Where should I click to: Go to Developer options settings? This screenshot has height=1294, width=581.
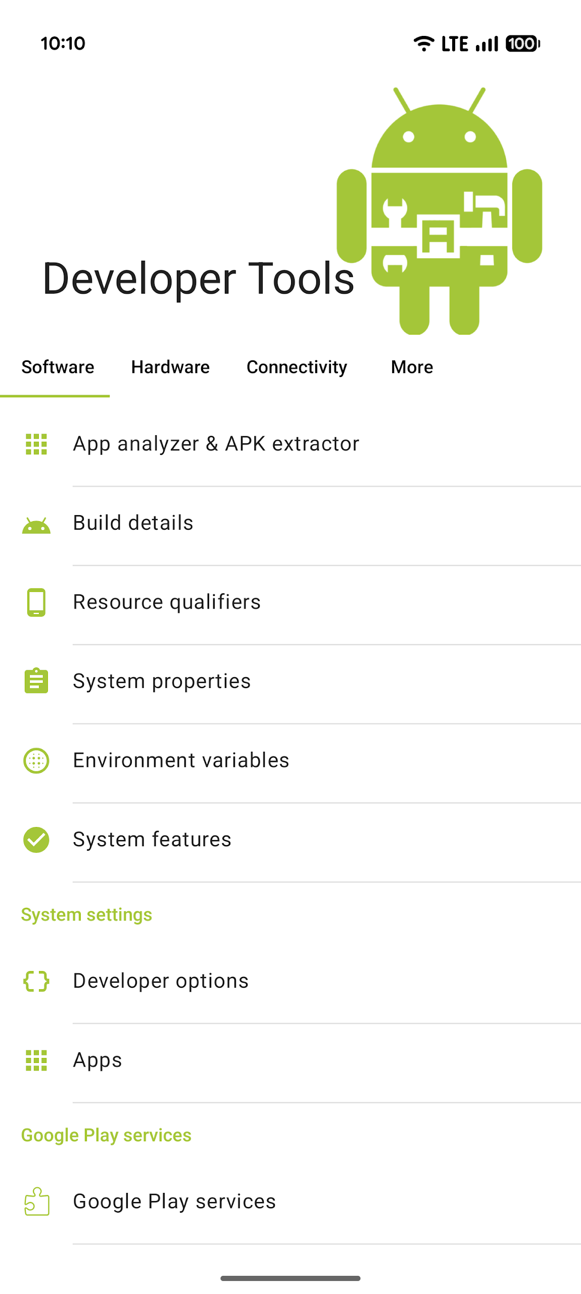coord(161,981)
